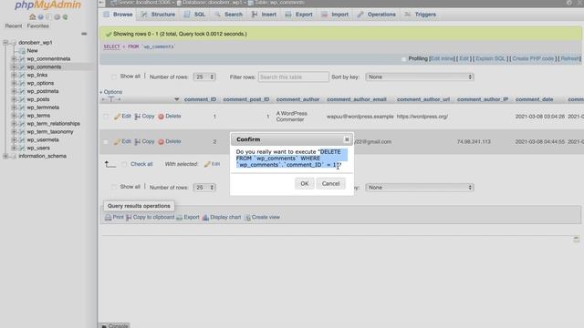The height and width of the screenshot is (328, 584).
Task: Expand the wp_options tree node
Action: pyautogui.click(x=14, y=83)
